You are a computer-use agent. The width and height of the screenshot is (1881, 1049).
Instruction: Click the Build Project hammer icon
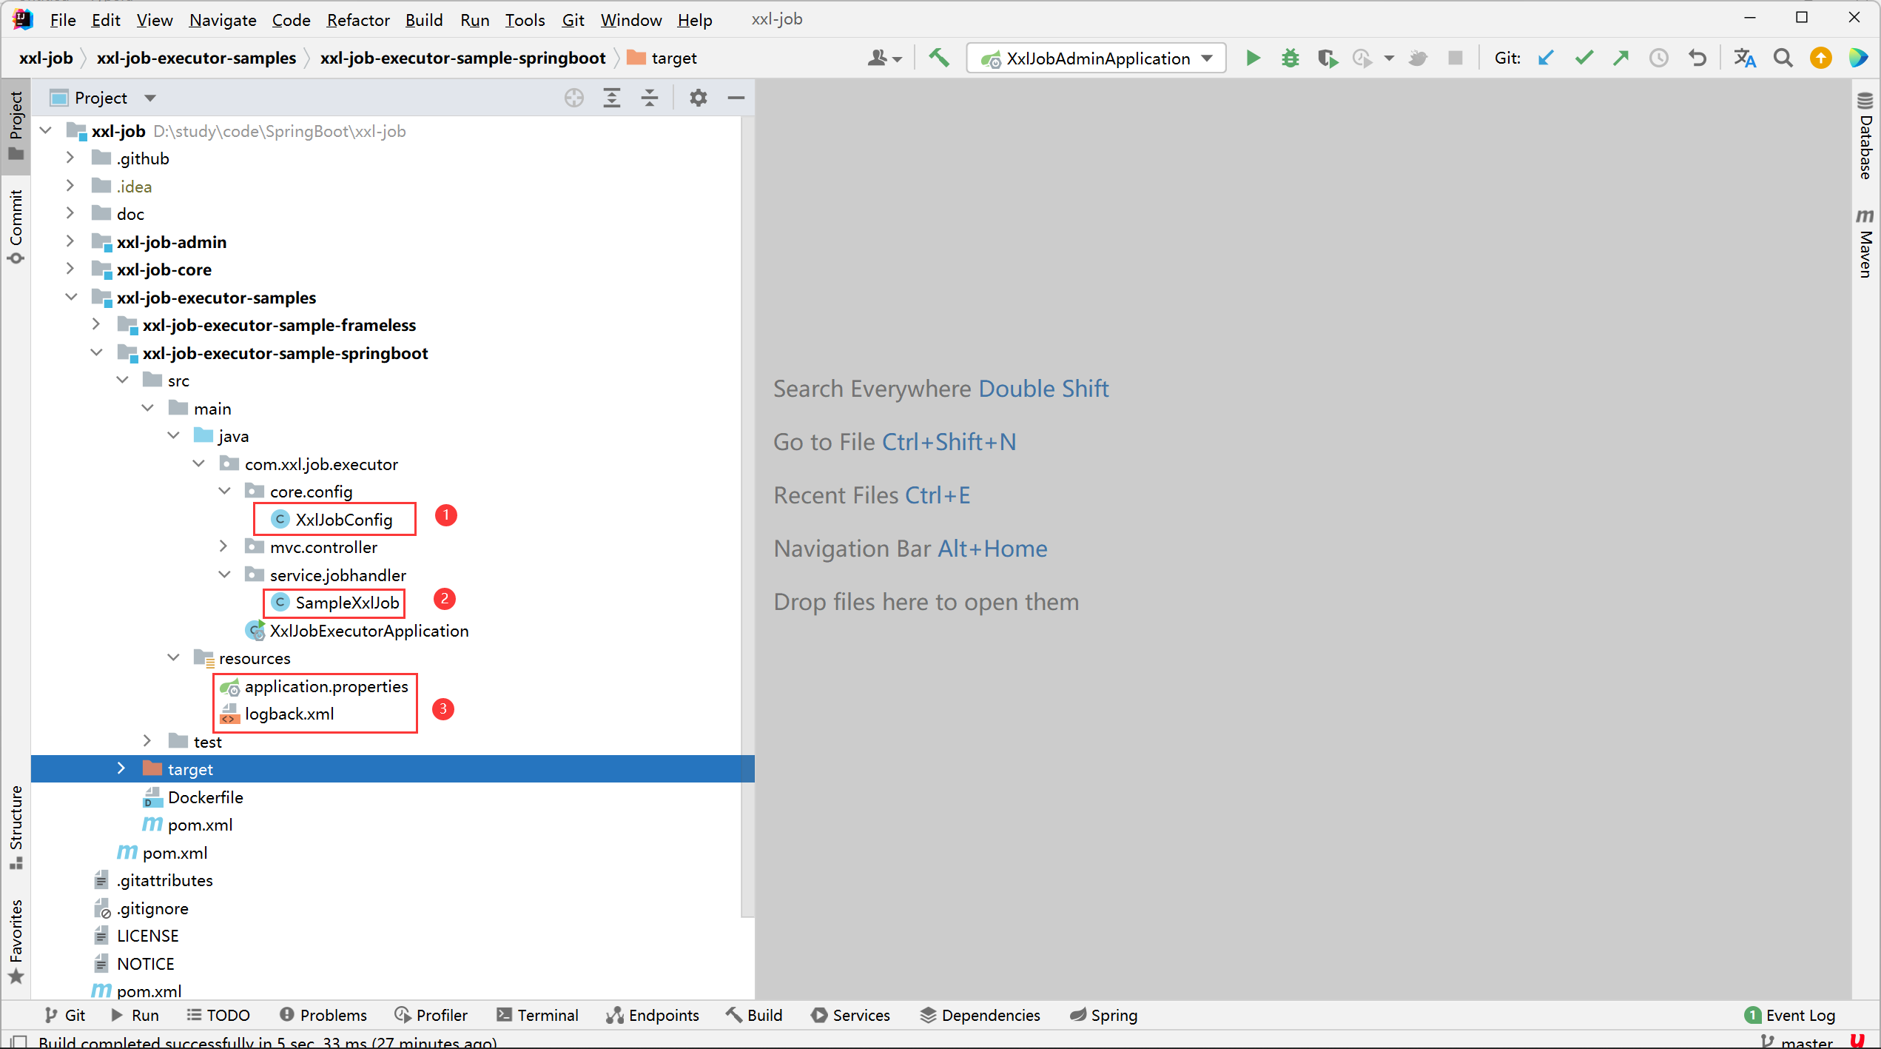click(939, 58)
